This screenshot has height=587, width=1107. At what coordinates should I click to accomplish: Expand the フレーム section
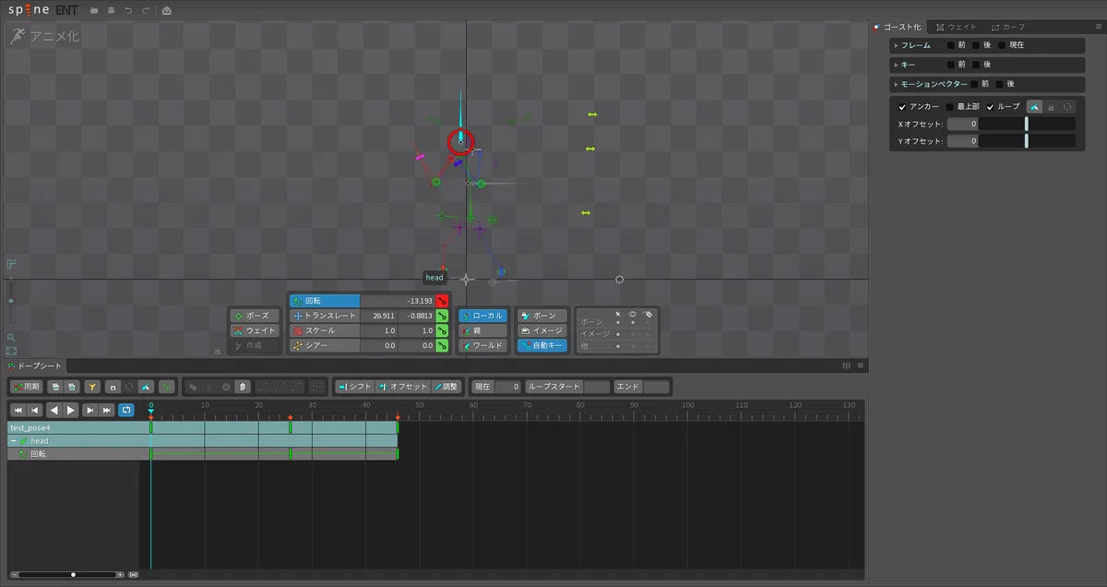tap(896, 45)
